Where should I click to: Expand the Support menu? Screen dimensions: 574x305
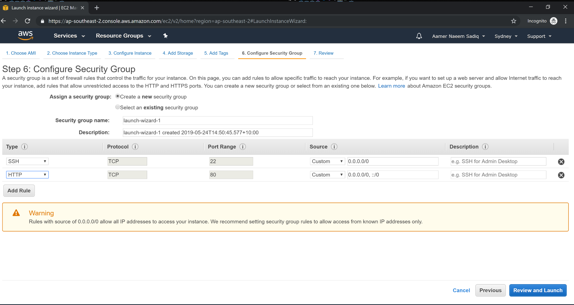click(x=539, y=36)
